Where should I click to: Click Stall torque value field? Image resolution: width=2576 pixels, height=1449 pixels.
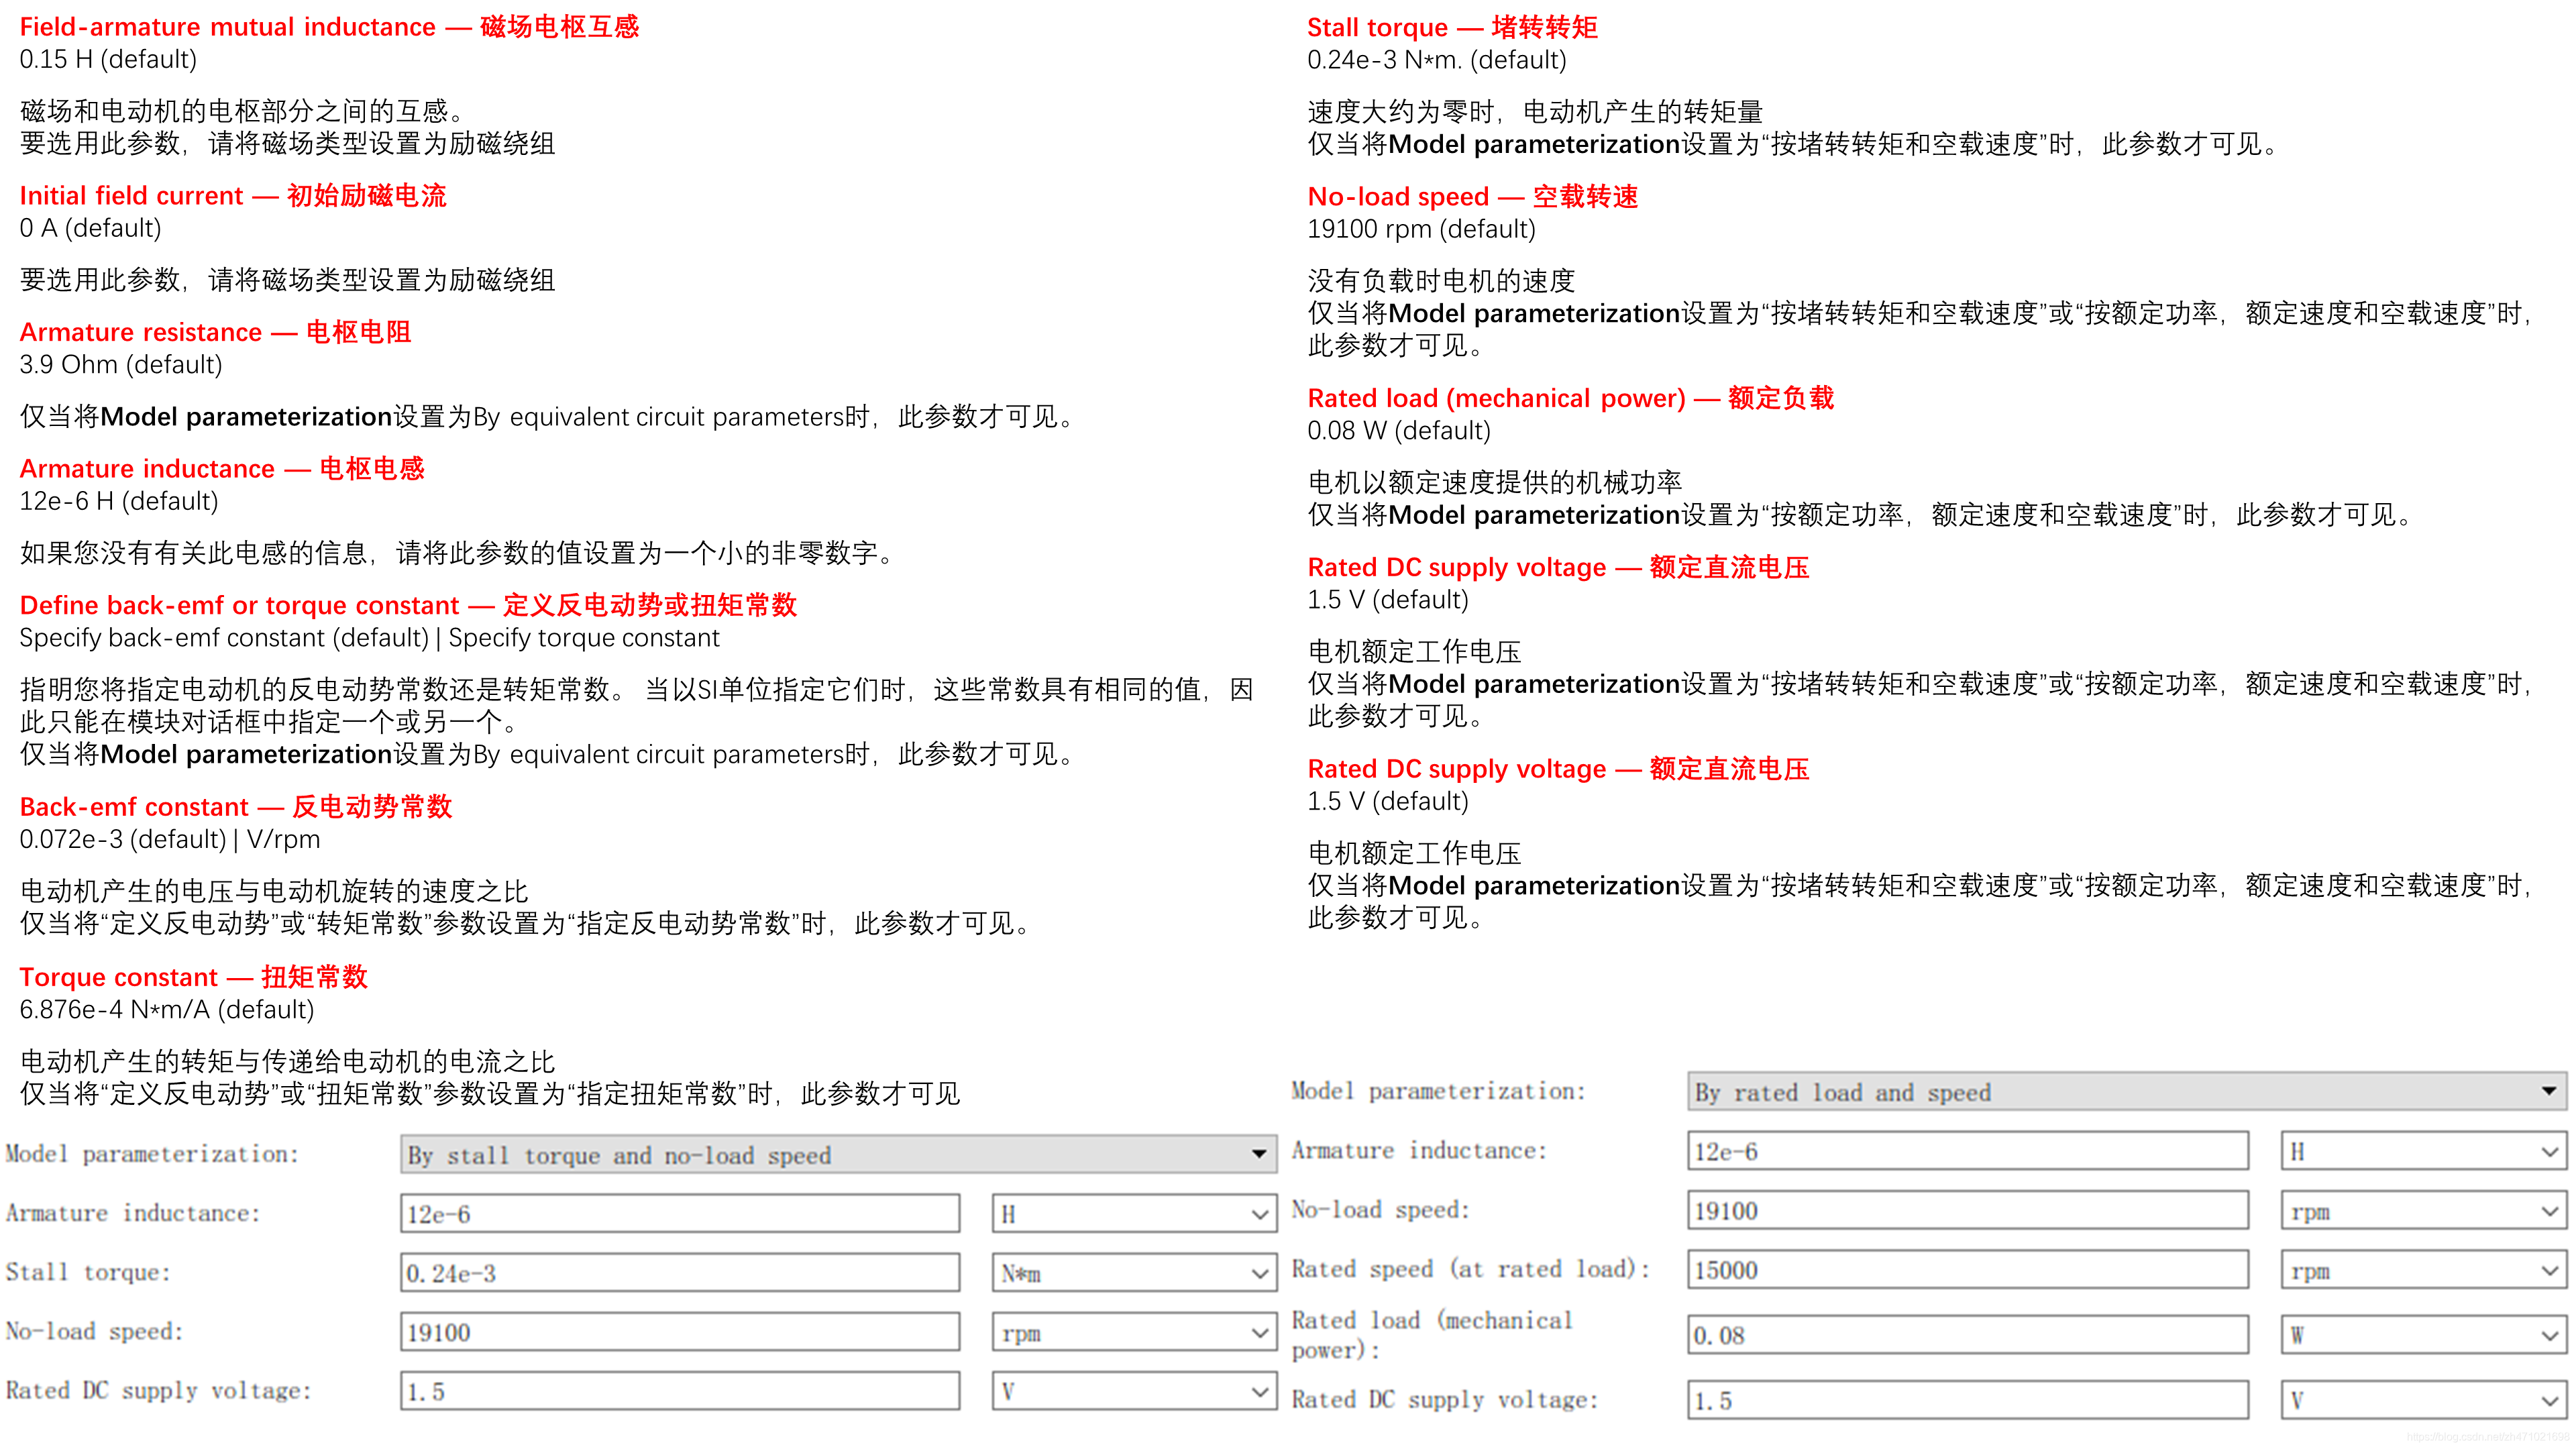pyautogui.click(x=680, y=1273)
